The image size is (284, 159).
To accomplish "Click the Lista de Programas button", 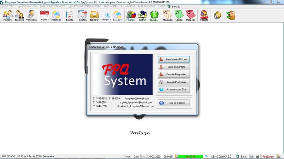I will click(x=174, y=82).
